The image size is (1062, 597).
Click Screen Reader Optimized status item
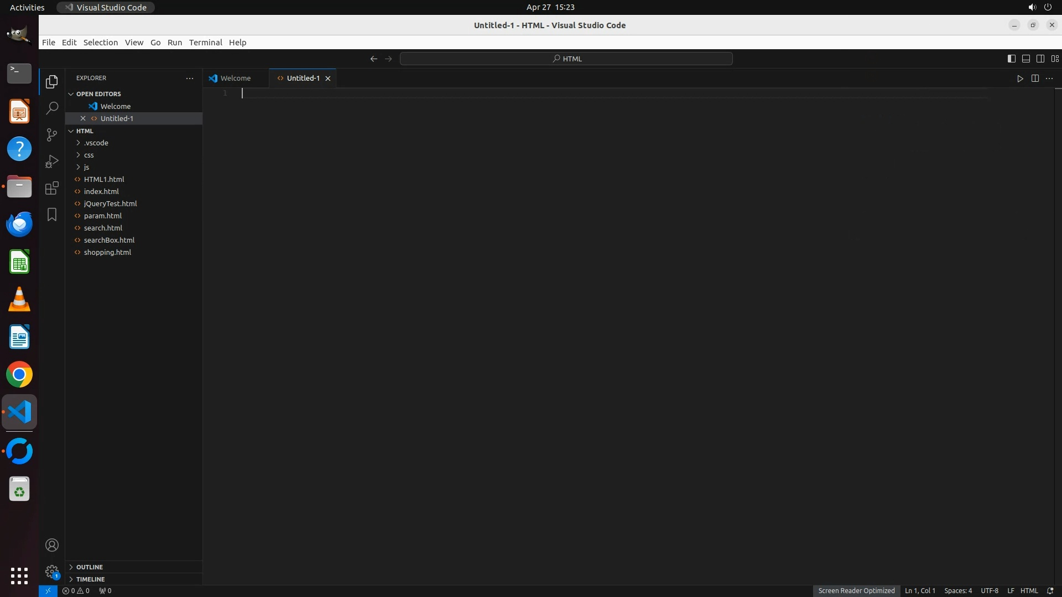tap(856, 591)
